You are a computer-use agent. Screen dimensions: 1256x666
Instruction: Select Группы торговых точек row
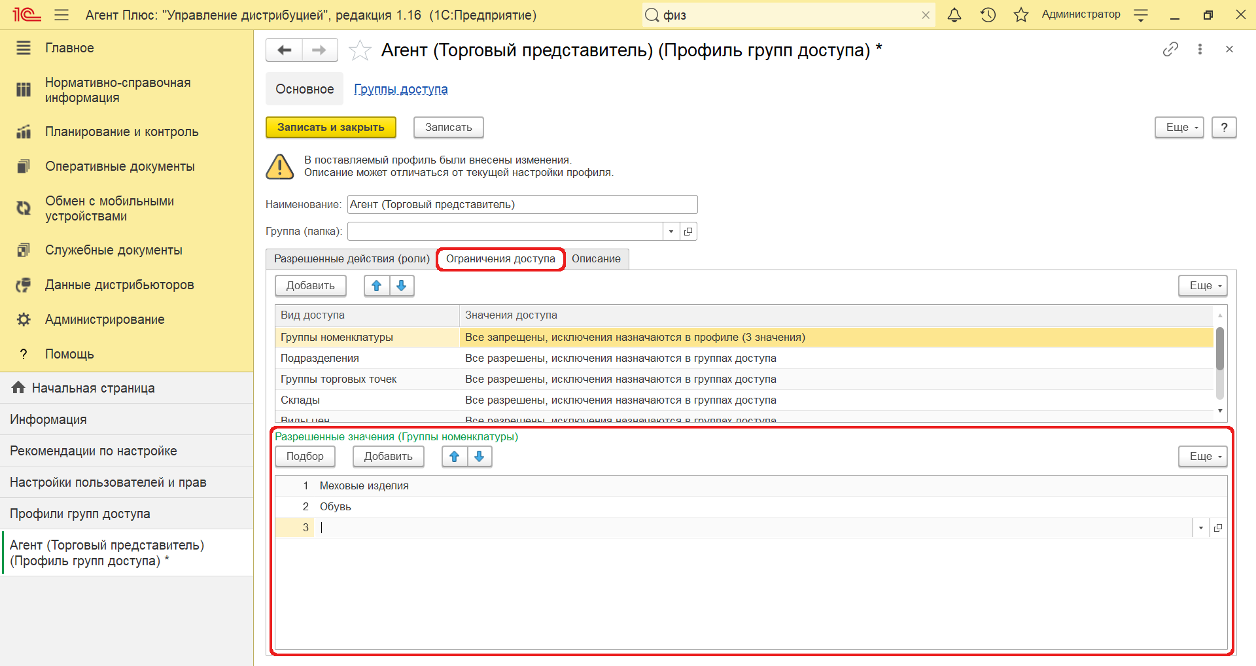744,379
